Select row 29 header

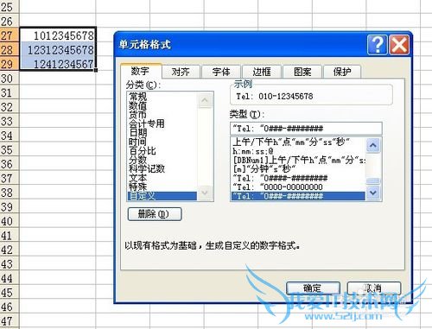tap(10, 64)
